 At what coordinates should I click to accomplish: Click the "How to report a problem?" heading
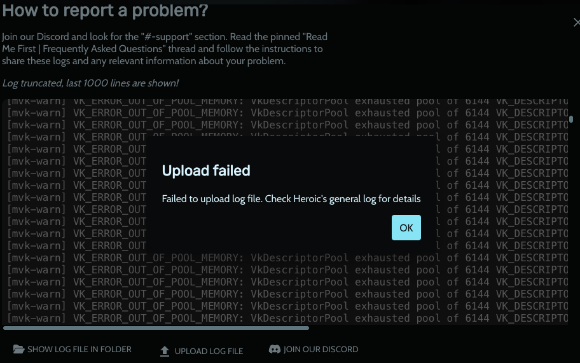(x=105, y=10)
